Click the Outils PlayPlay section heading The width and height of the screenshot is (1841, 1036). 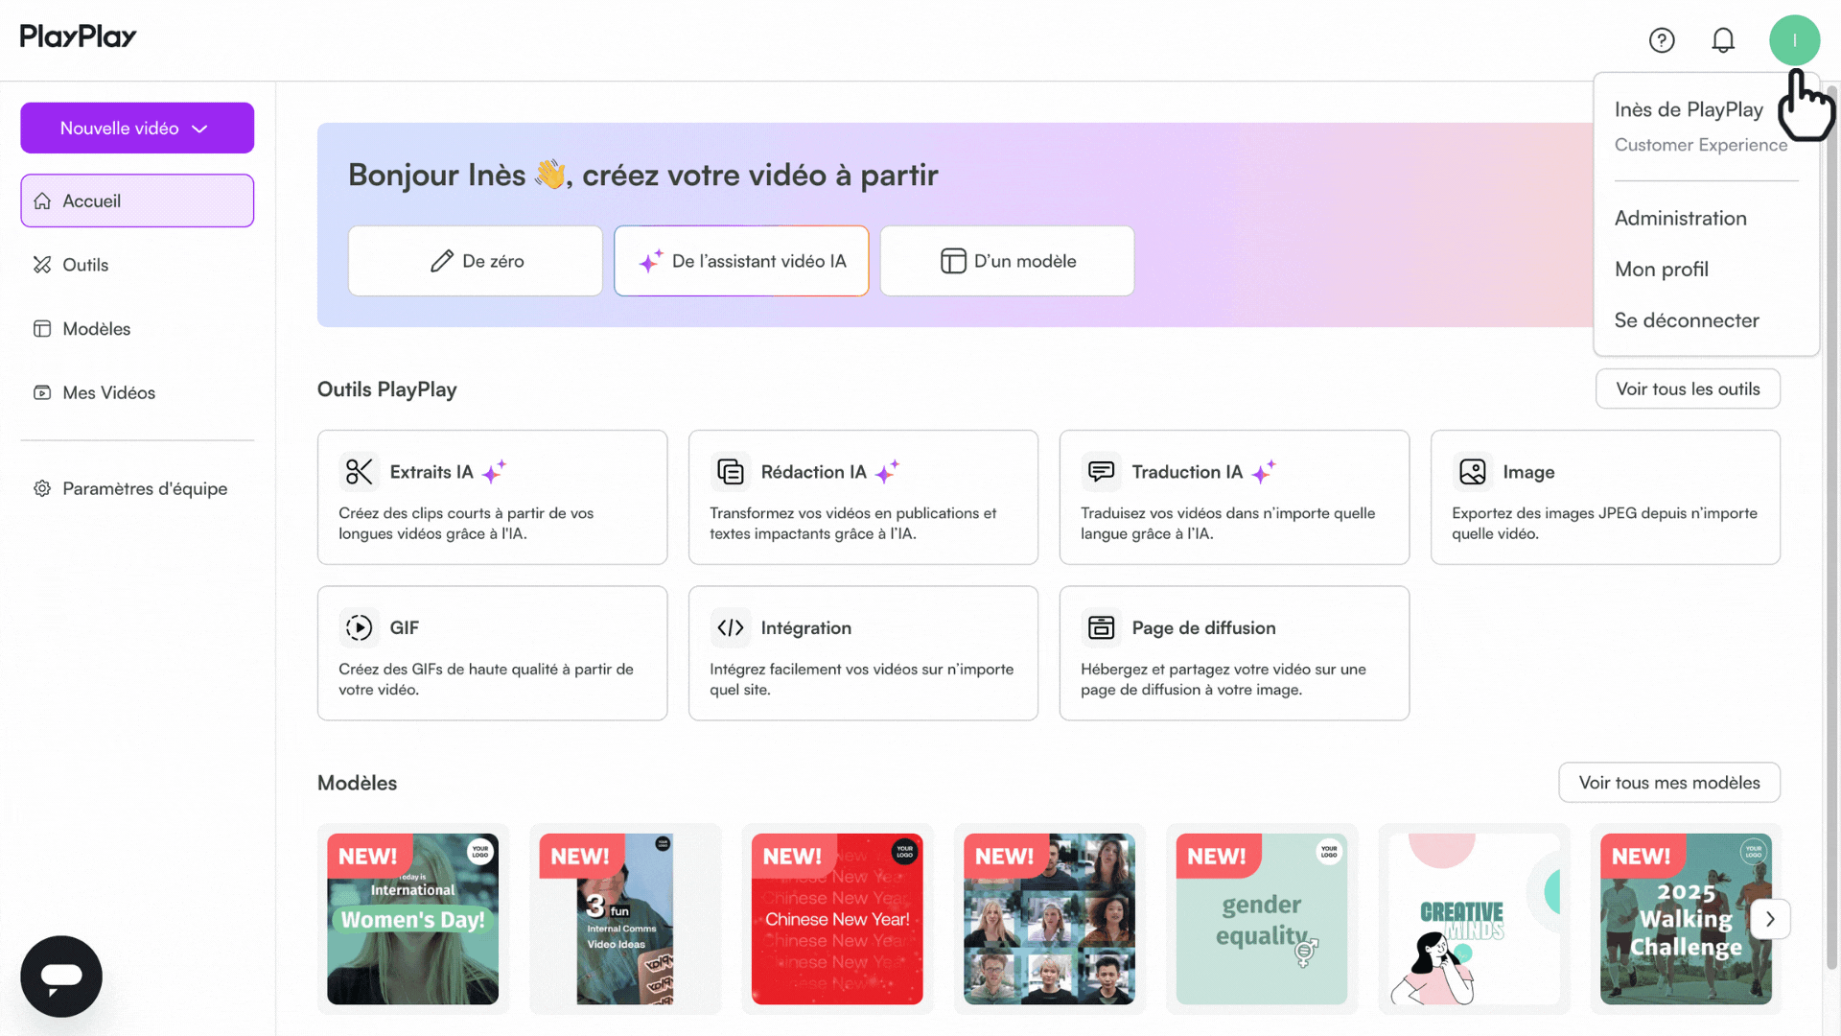(x=386, y=389)
